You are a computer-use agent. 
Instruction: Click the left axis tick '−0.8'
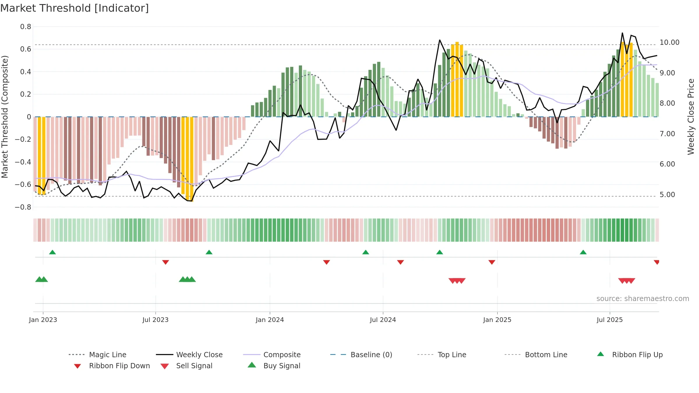[23, 207]
